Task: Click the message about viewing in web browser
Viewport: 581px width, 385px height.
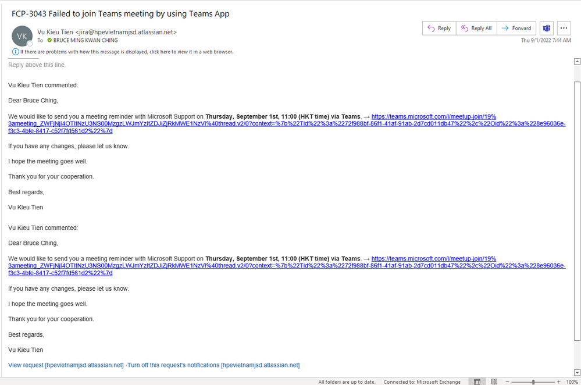Action: click(x=127, y=52)
